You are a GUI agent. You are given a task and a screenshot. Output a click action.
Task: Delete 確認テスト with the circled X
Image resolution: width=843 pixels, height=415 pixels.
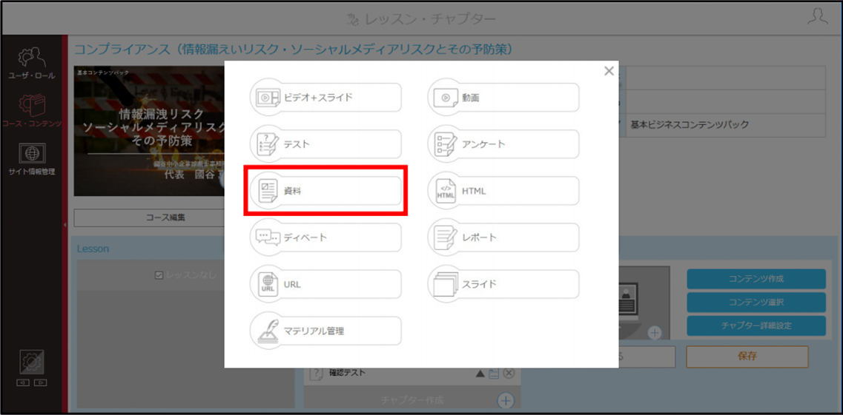[x=509, y=373]
